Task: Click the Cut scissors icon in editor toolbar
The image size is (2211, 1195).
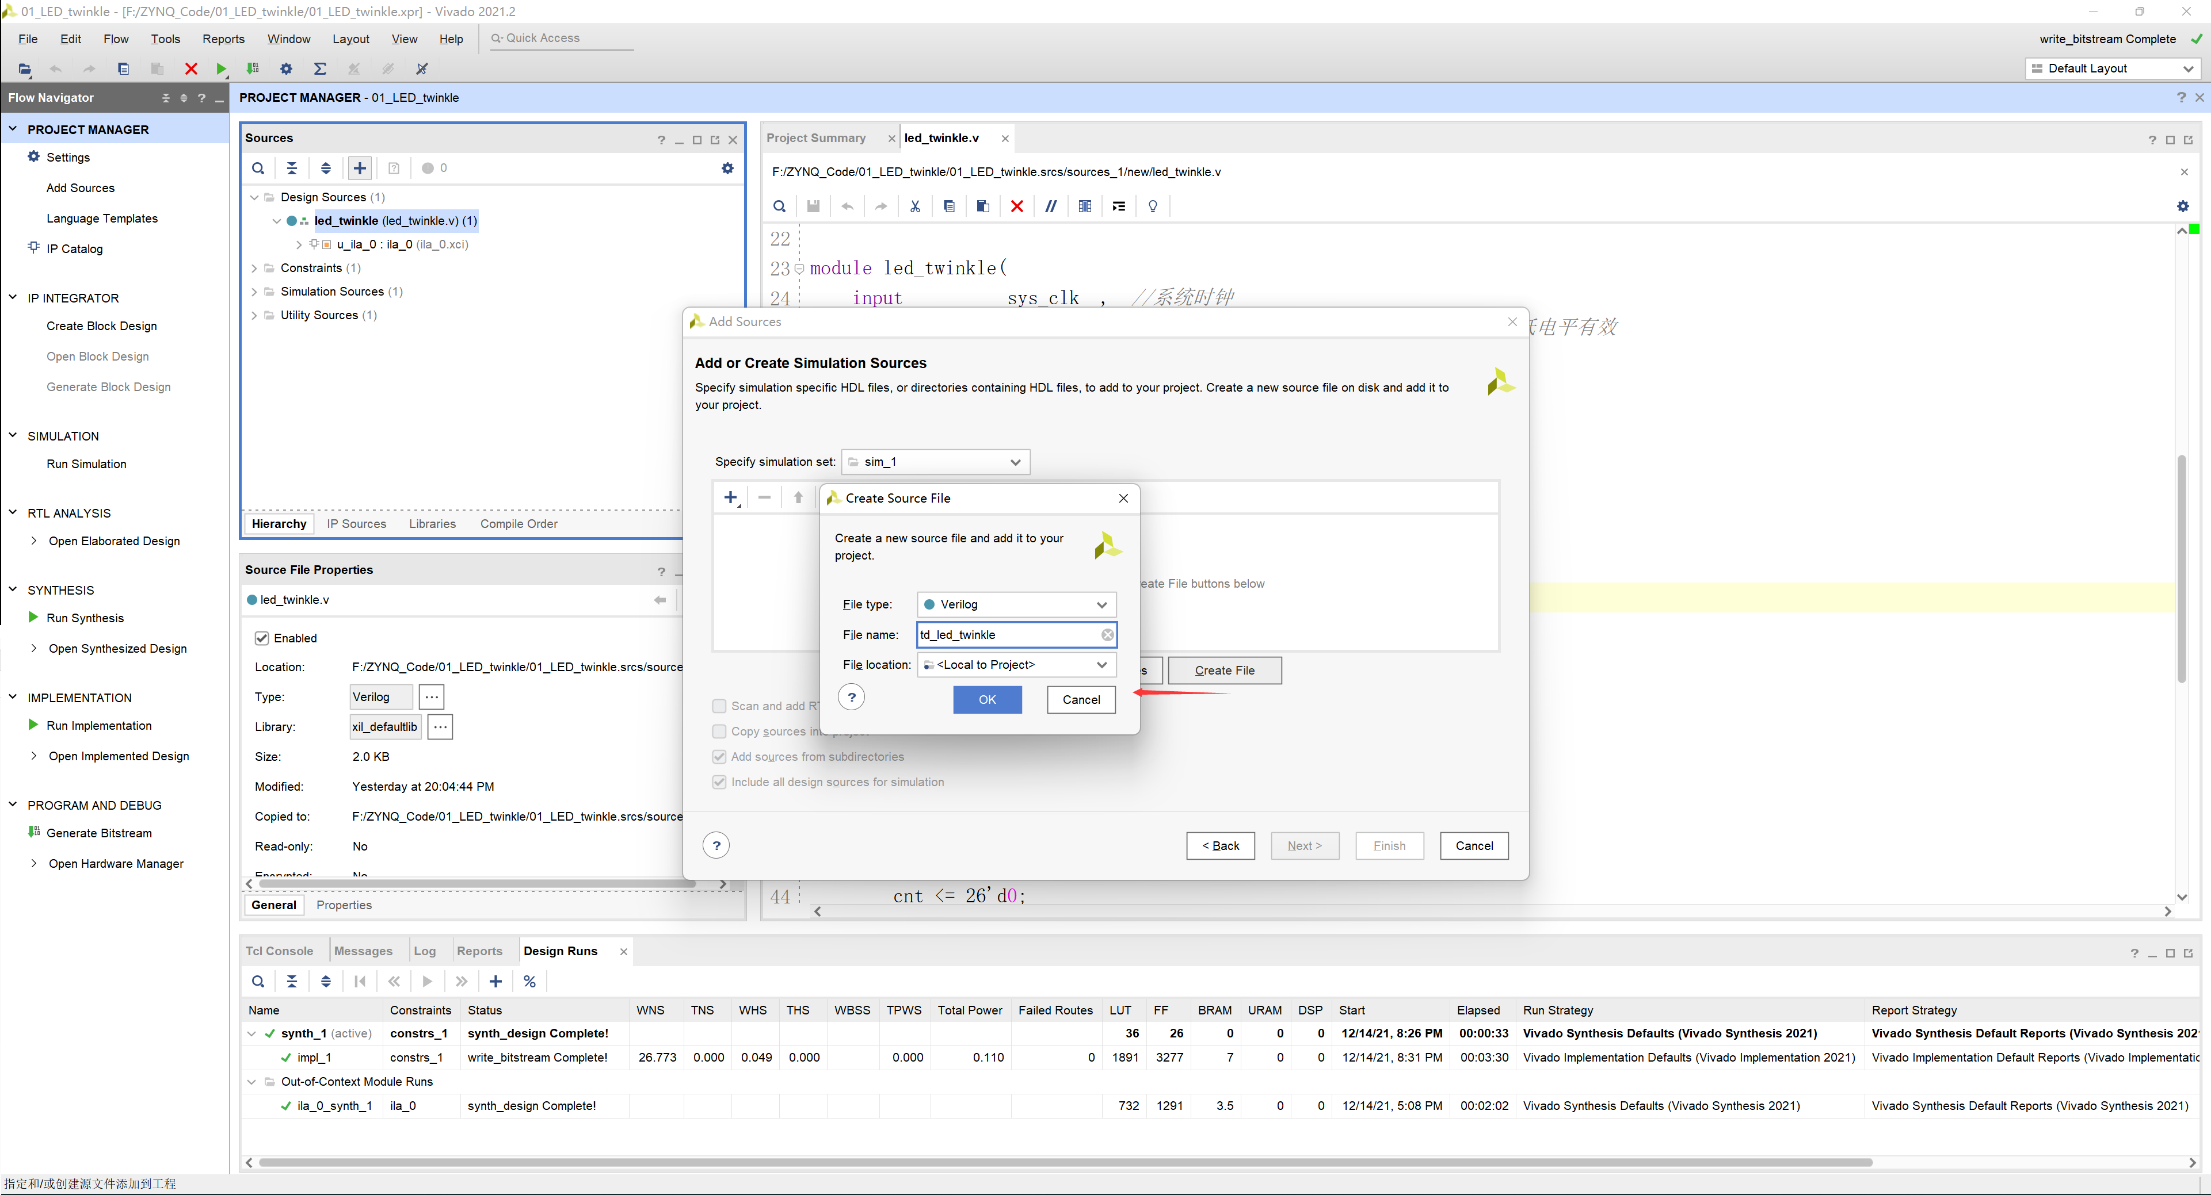Action: [x=915, y=206]
